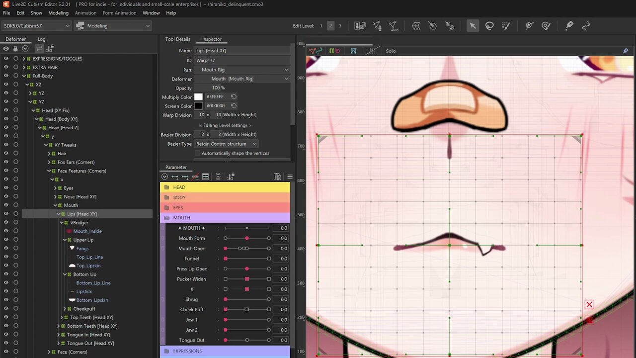636x358 pixels.
Task: Reset Screen Color to default
Action: pyautogui.click(x=234, y=105)
